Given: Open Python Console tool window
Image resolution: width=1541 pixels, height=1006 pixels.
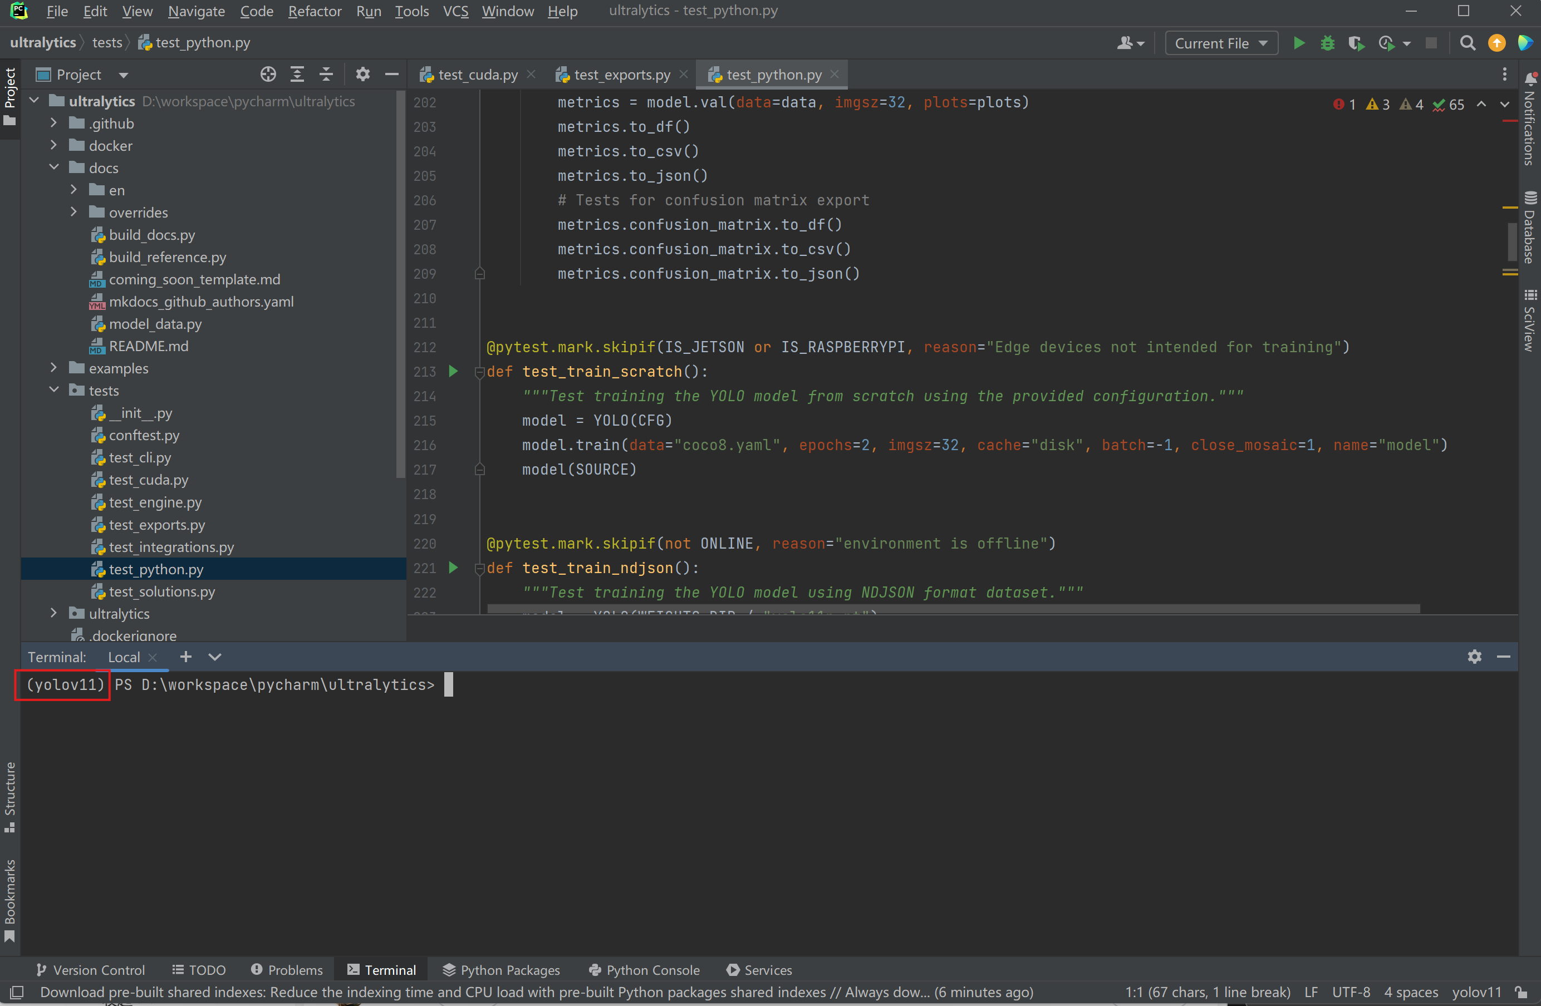Looking at the screenshot, I should 644,970.
